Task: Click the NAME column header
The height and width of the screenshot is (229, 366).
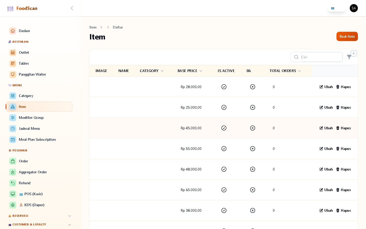Action: [x=124, y=71]
